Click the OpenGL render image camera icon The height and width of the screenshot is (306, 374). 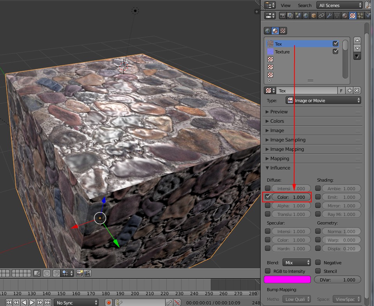[79, 273]
